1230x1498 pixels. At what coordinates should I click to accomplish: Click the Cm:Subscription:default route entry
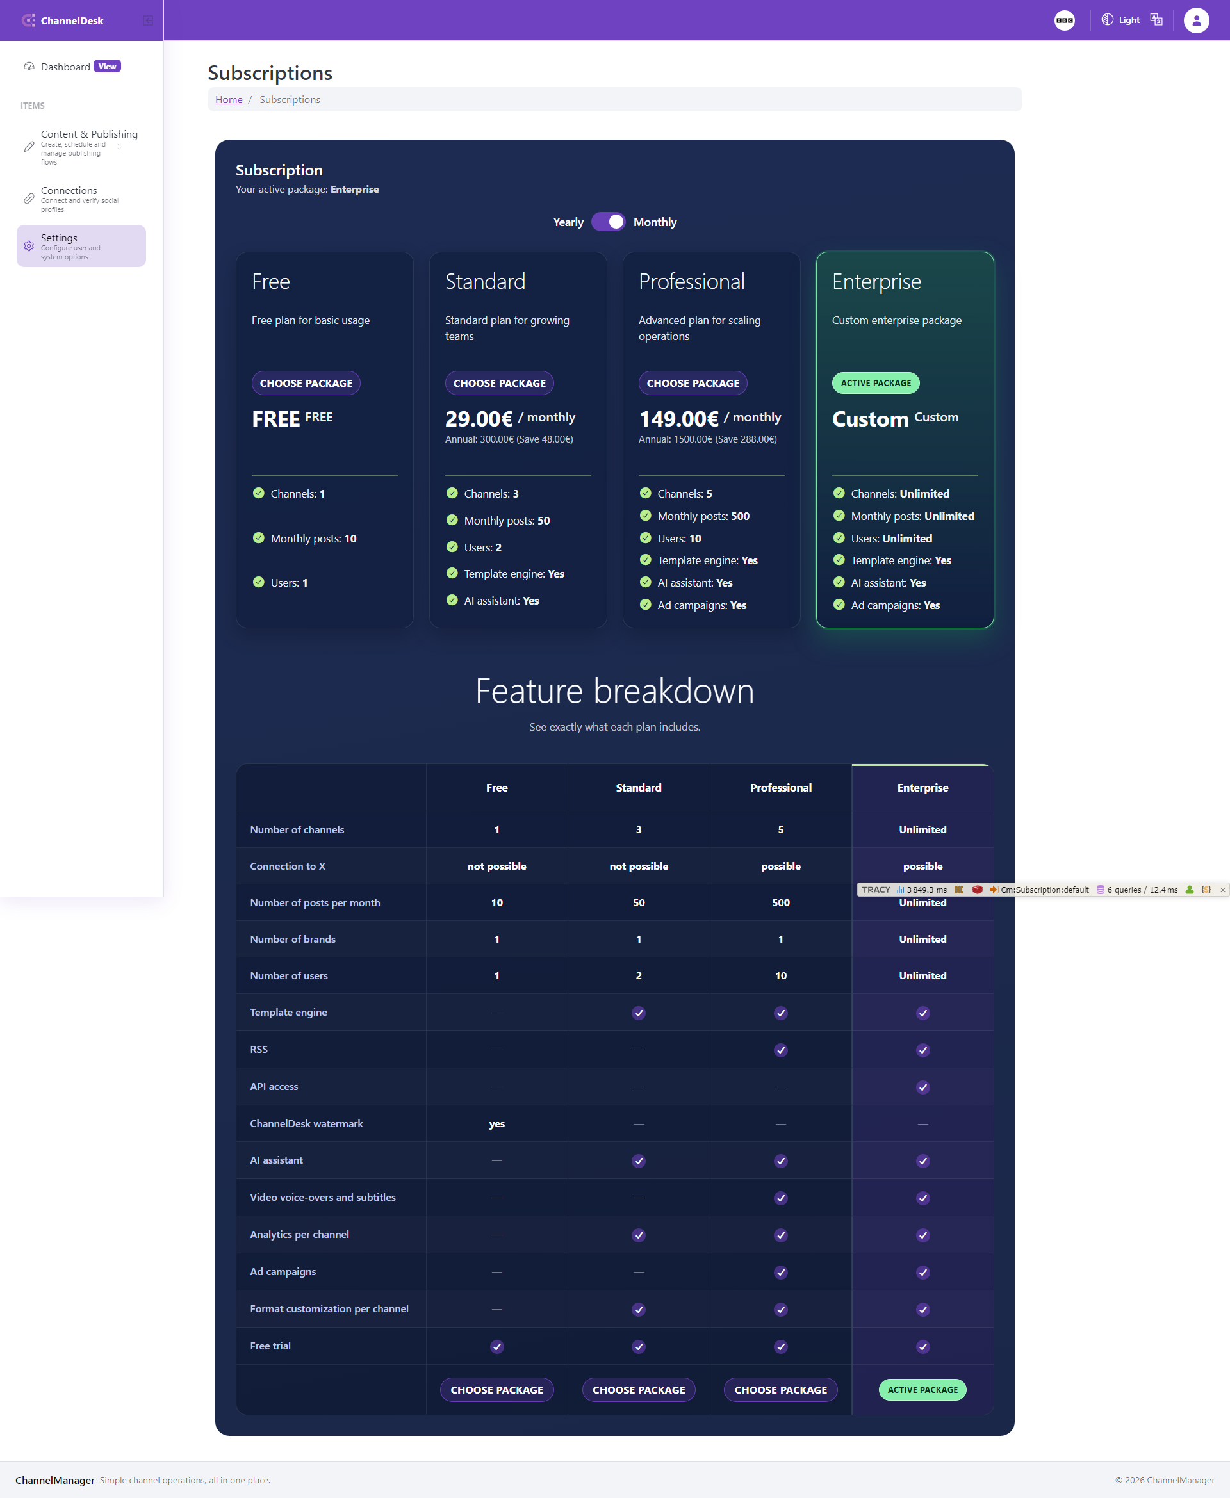[1039, 890]
